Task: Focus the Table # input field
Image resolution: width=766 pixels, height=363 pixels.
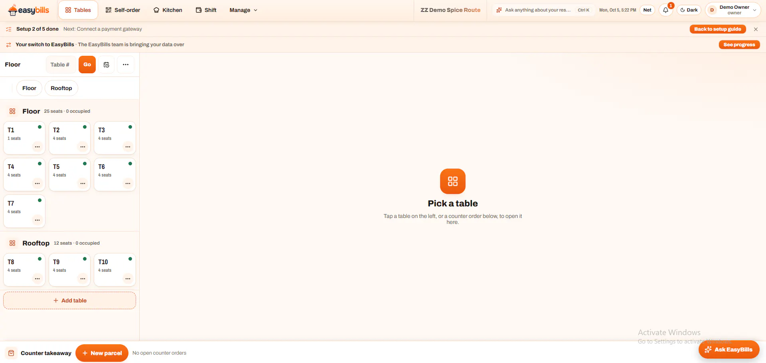Action: 61,65
